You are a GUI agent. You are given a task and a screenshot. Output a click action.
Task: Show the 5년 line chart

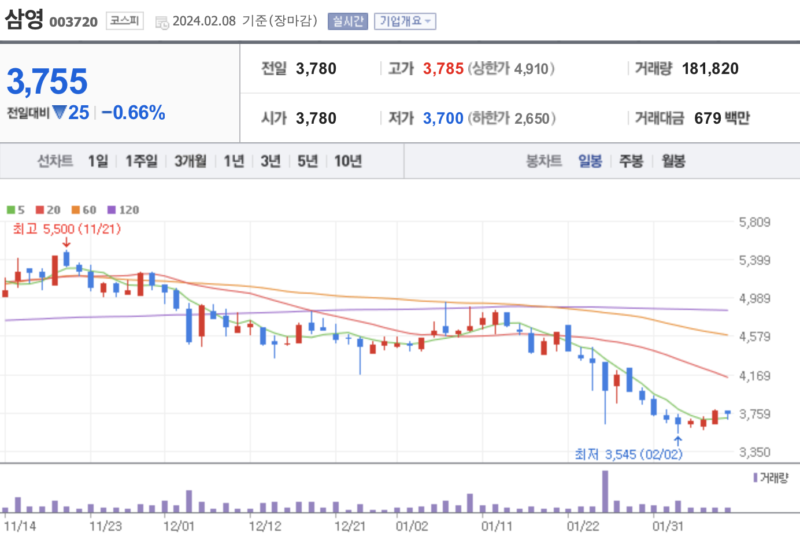308,161
